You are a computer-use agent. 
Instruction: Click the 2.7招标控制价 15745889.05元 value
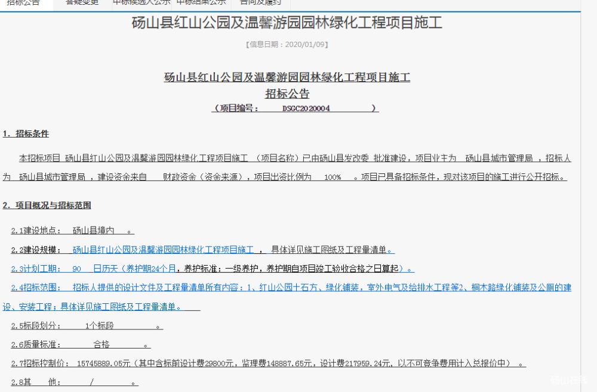pos(103,363)
